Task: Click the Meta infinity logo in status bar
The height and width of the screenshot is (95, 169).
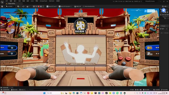Action: (x=140, y=90)
